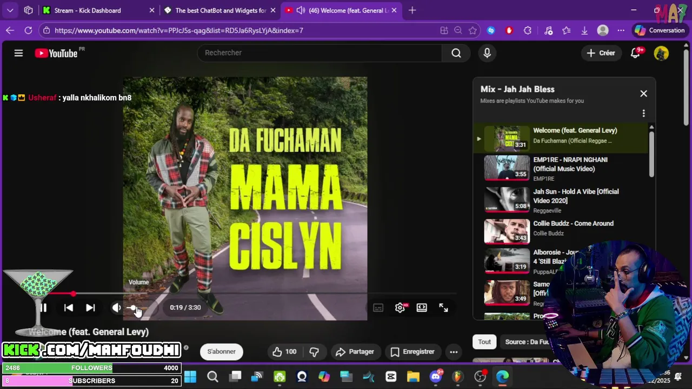Toggle fullscreen video mode
Screen dimensions: 692x389
[443, 307]
